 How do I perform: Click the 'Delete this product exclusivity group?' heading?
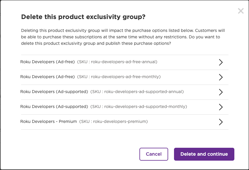click(83, 17)
